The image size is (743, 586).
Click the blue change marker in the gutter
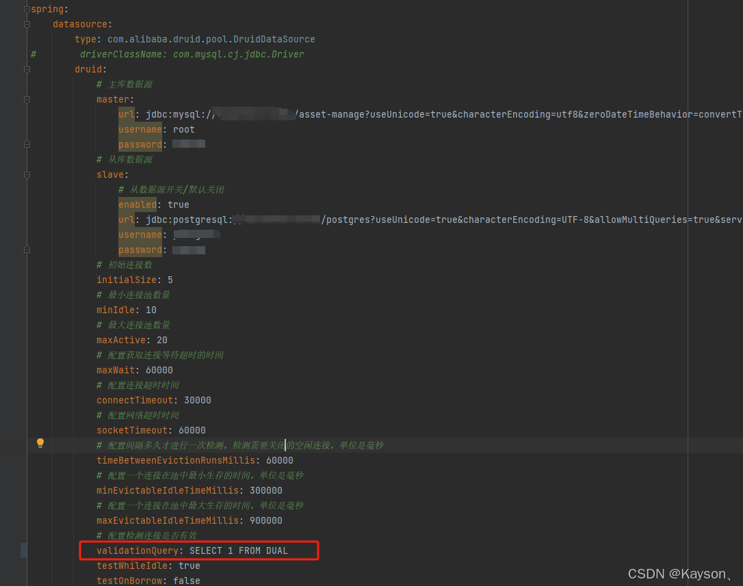[24, 550]
